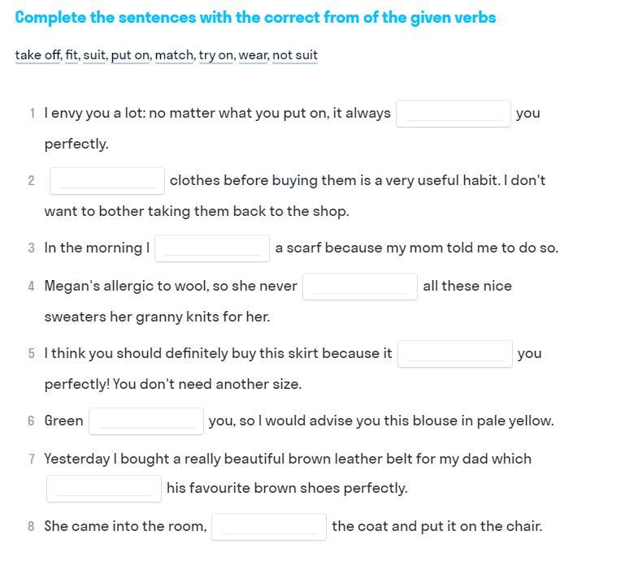The height and width of the screenshot is (561, 621).
Task: Click sentence number 1 marker
Action: pos(32,114)
